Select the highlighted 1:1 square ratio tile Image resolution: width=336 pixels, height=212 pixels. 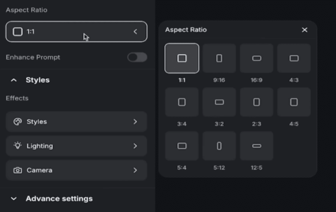182,58
